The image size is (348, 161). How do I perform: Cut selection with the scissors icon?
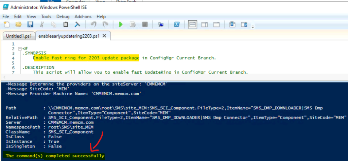pyautogui.click(x=42, y=24)
